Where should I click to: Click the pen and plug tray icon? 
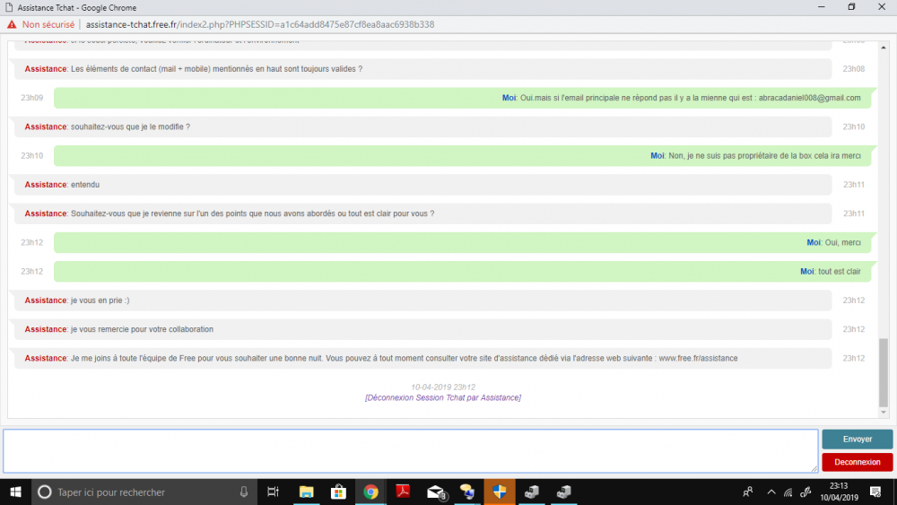pos(806,492)
